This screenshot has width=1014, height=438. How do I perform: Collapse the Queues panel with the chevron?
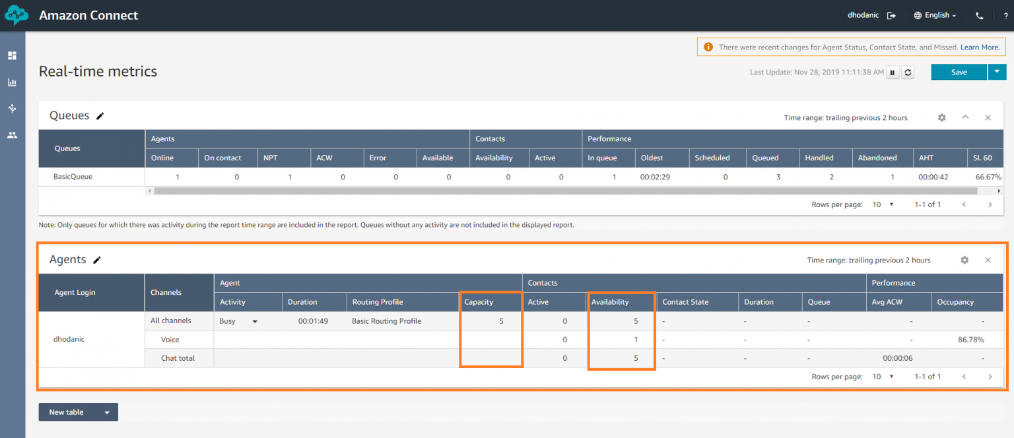coord(965,117)
